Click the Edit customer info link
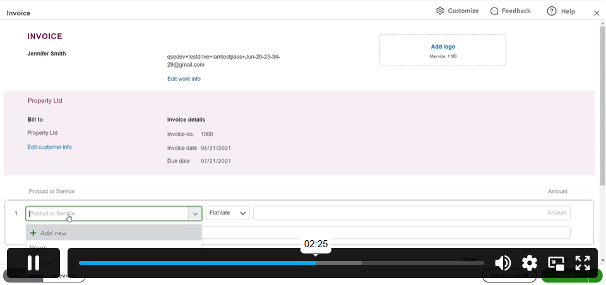Image resolution: width=606 pixels, height=285 pixels. [49, 147]
